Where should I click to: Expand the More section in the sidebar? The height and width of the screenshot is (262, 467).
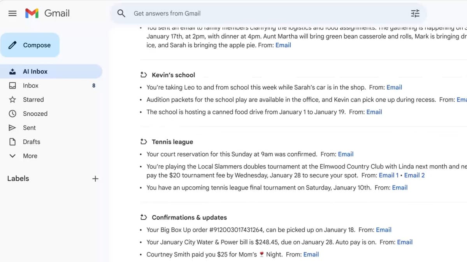pos(13,156)
